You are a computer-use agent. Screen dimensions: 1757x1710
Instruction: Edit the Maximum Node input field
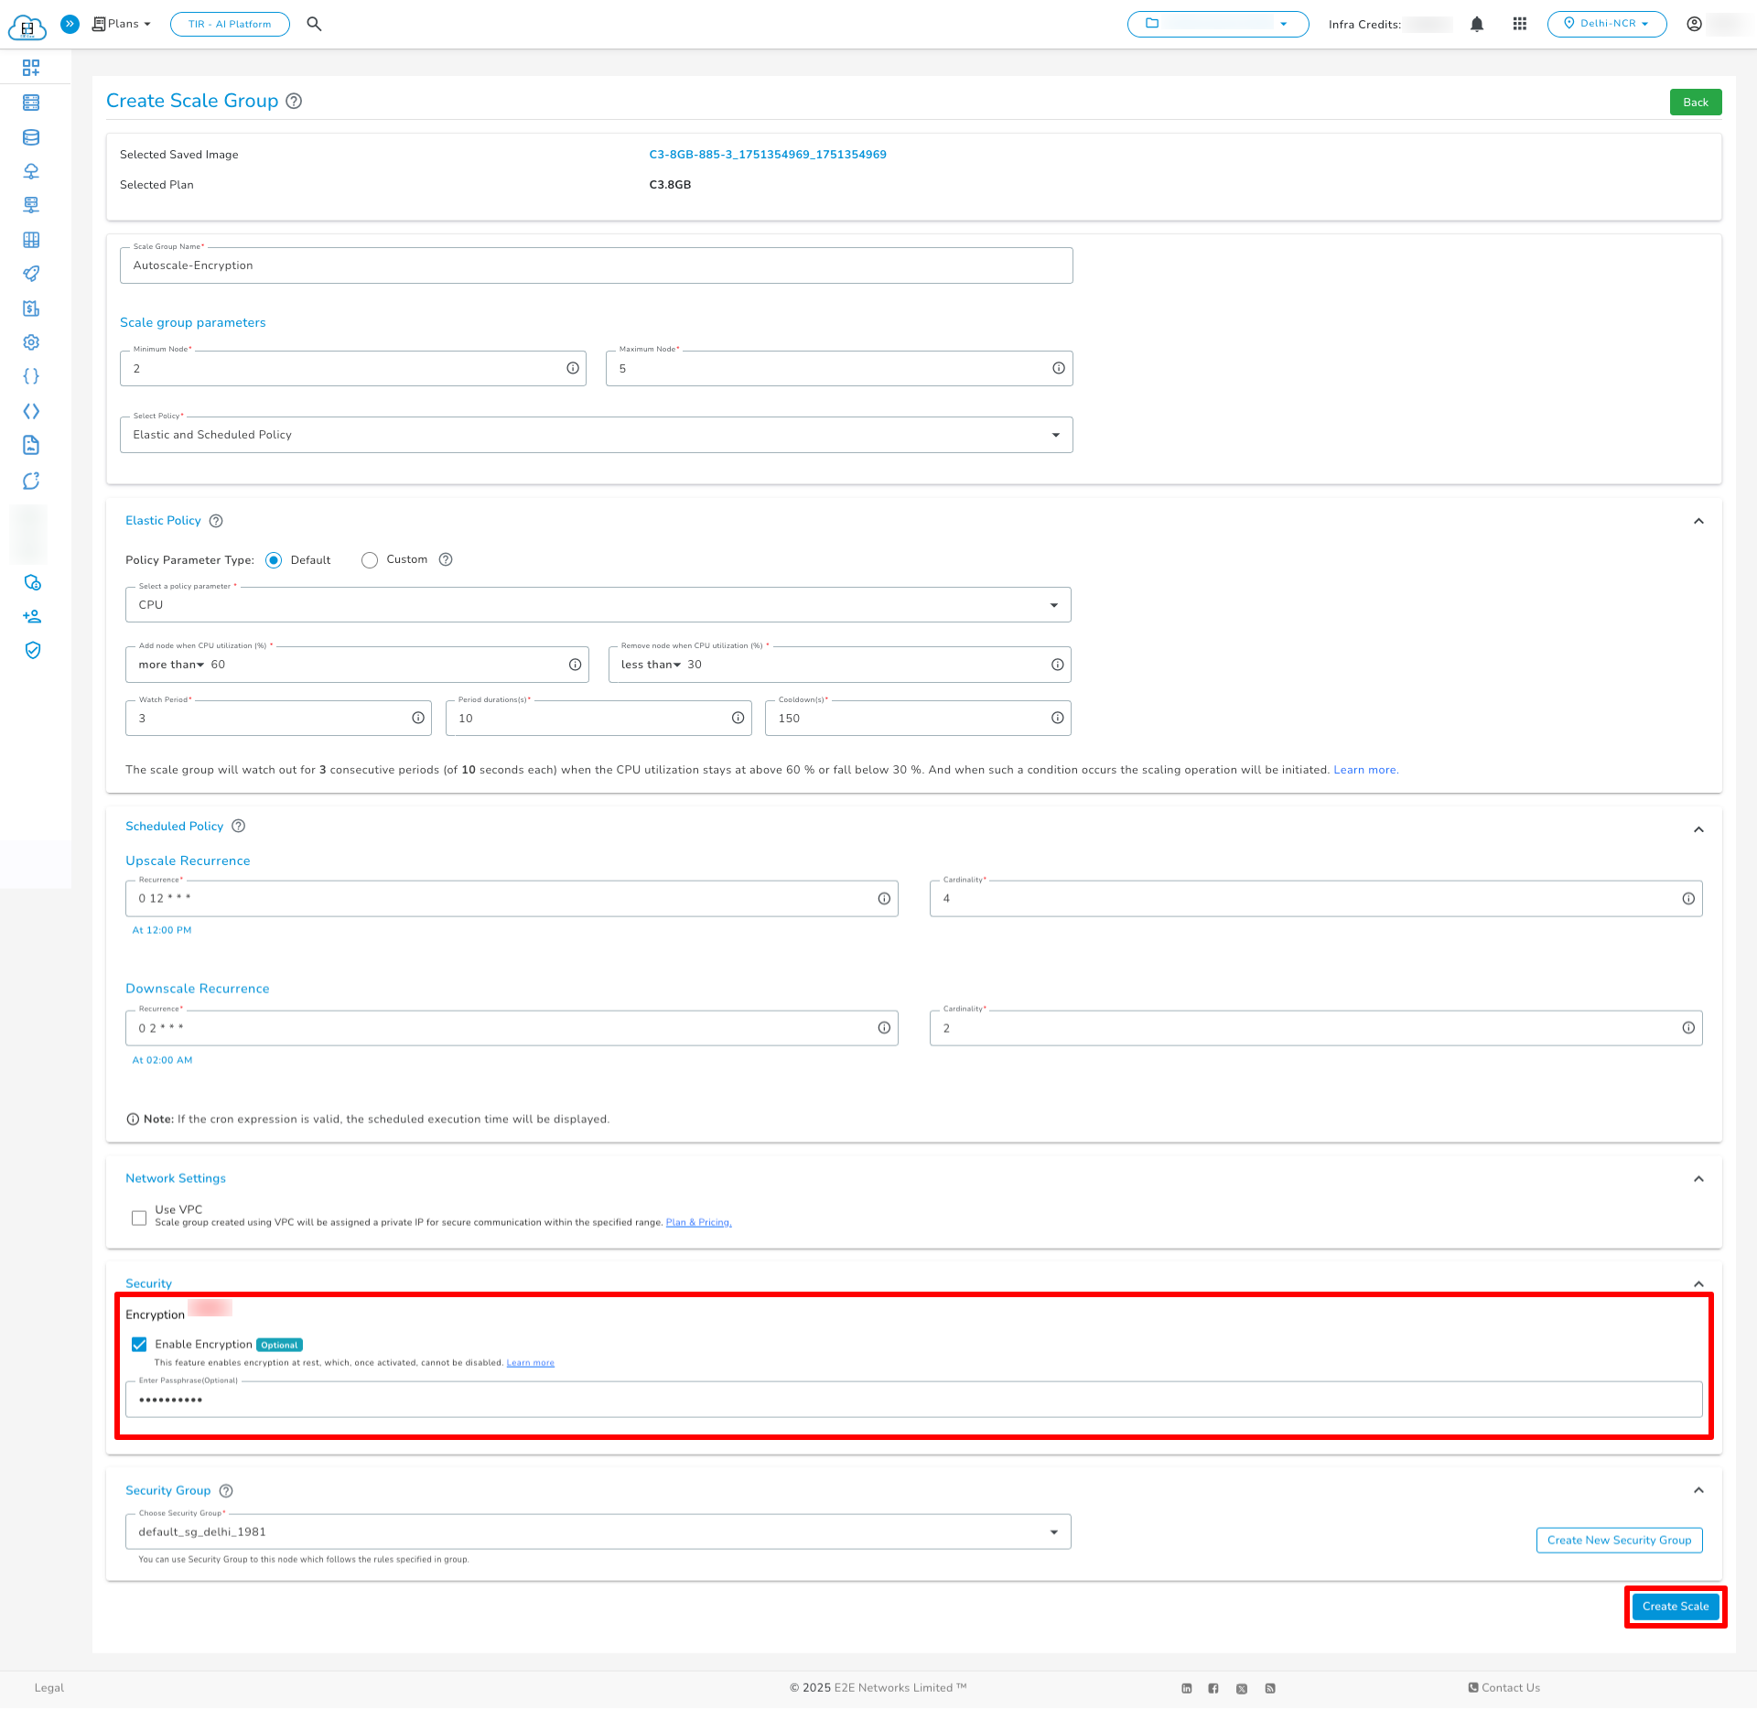[x=824, y=368]
